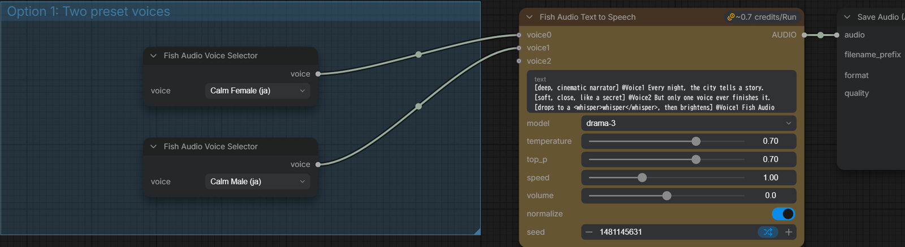Click the volume value 0.0
This screenshot has width=905, height=247.
coord(770,196)
